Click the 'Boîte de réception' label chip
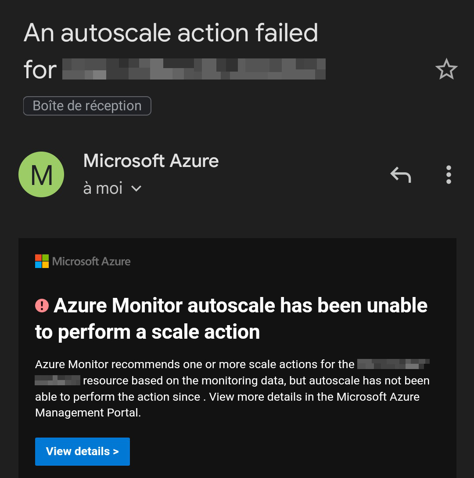 tap(87, 105)
